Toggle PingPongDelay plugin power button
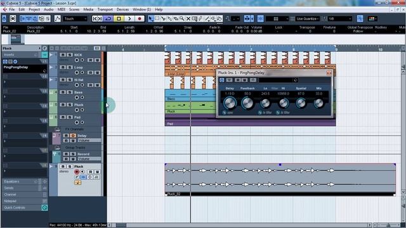 221,80
